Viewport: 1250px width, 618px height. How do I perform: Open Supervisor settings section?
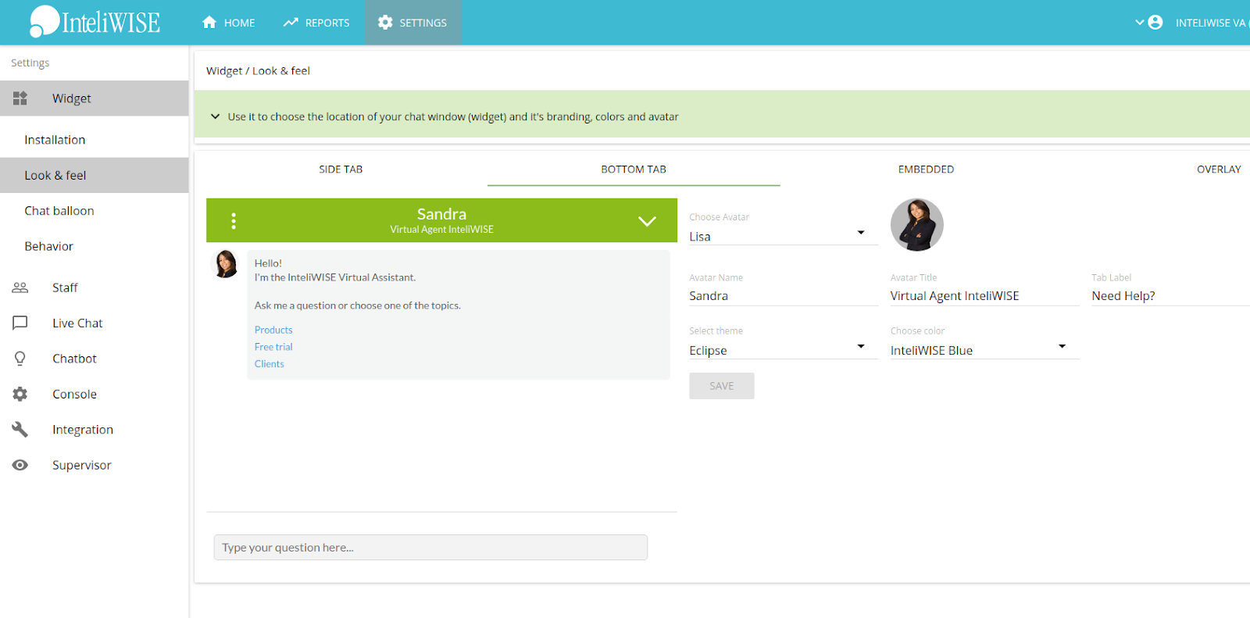[x=95, y=465]
